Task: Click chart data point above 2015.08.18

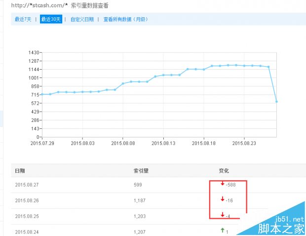Action: [204, 69]
